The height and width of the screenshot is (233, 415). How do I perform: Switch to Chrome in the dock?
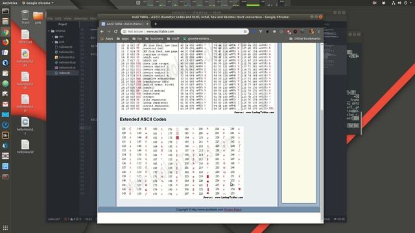click(x=5, y=32)
